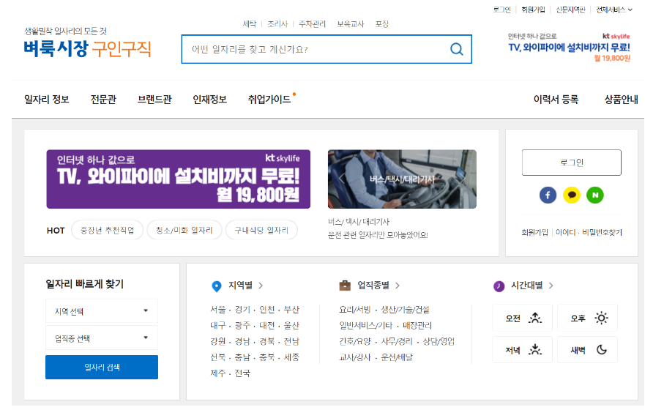Open the 취업가이드 menu
The width and height of the screenshot is (664, 410).
tap(269, 100)
